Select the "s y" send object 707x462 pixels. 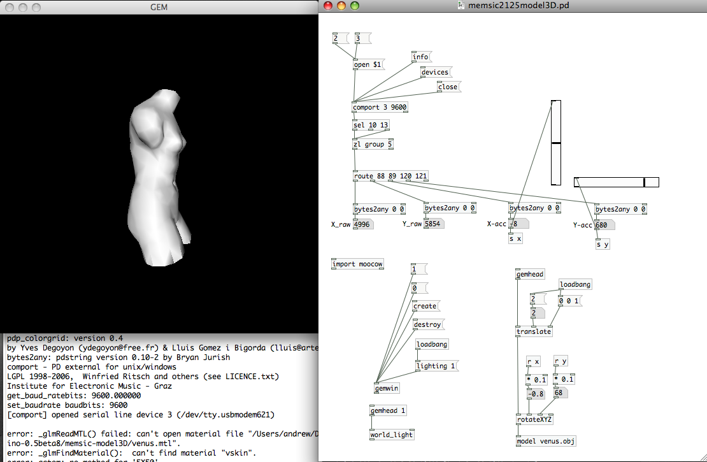603,244
